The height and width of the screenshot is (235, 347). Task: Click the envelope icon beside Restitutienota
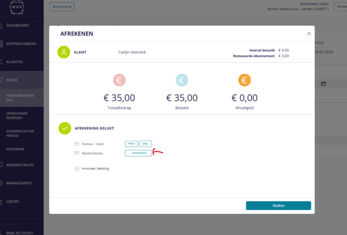click(77, 153)
